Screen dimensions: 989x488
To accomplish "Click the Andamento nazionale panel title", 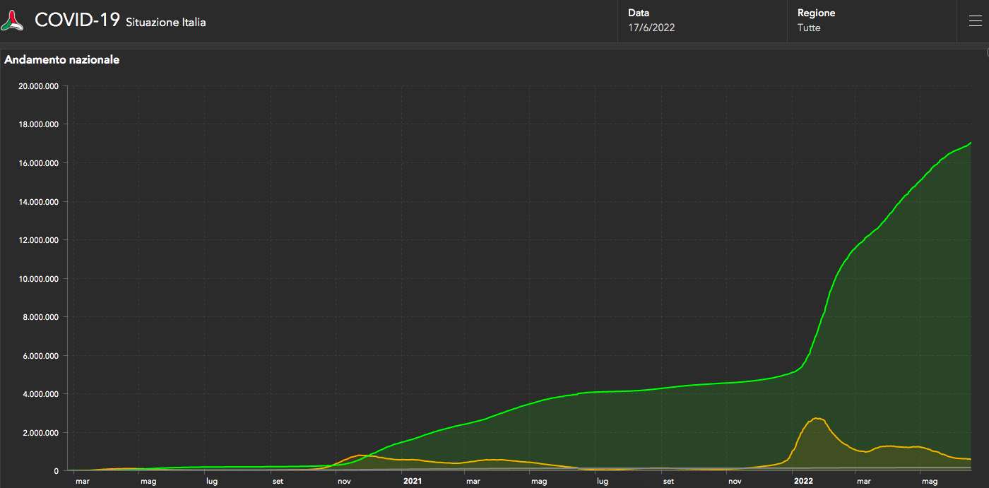I will coord(62,60).
